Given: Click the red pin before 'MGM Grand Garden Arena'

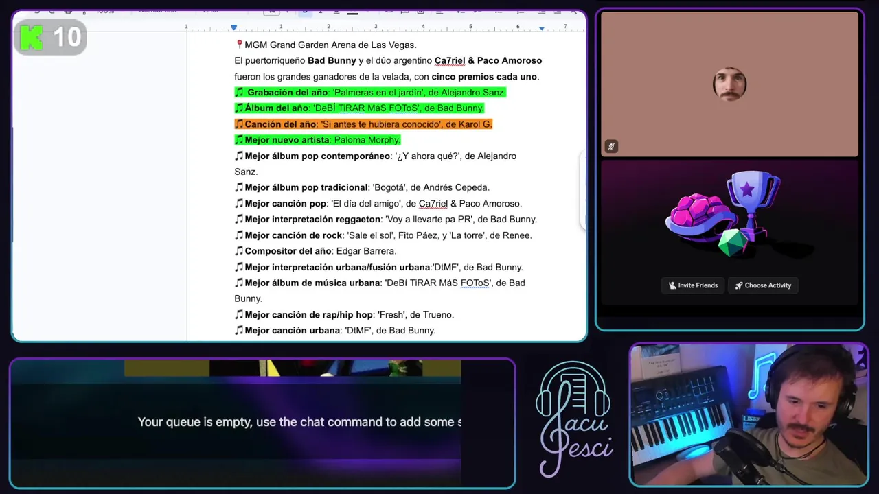Looking at the screenshot, I should pyautogui.click(x=239, y=45).
